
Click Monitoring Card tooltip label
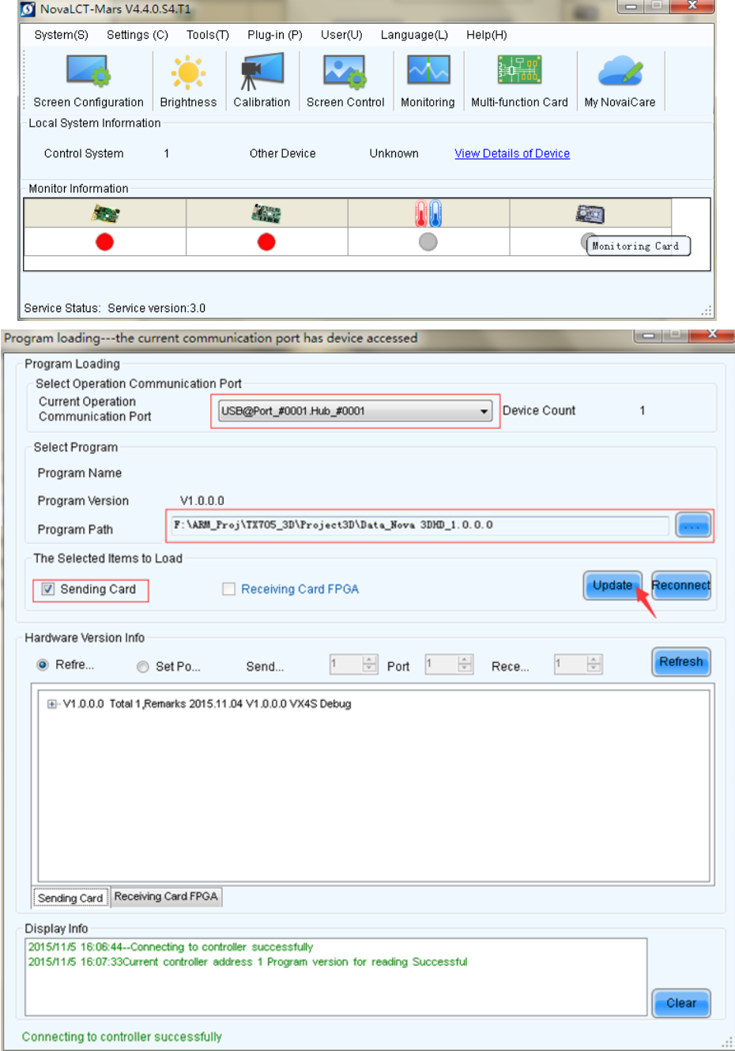click(x=637, y=246)
